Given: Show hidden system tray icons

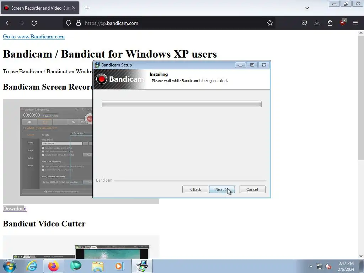Looking at the screenshot, I should tap(311, 266).
